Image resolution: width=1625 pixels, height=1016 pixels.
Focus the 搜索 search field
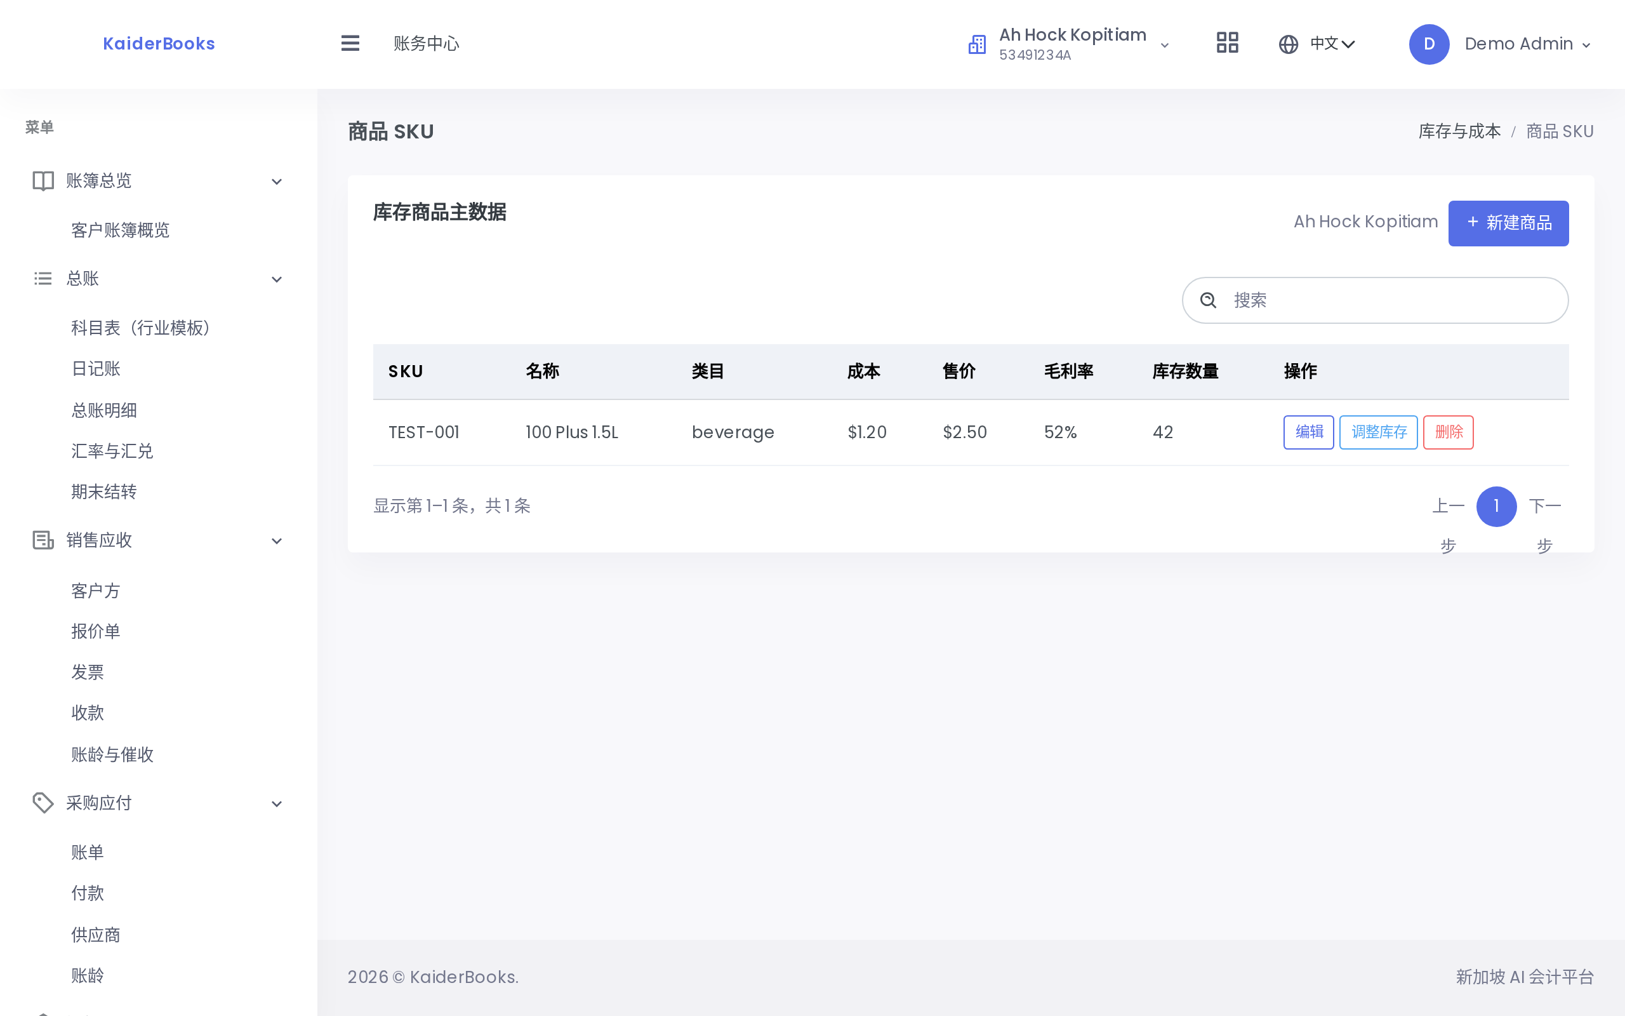[1375, 300]
